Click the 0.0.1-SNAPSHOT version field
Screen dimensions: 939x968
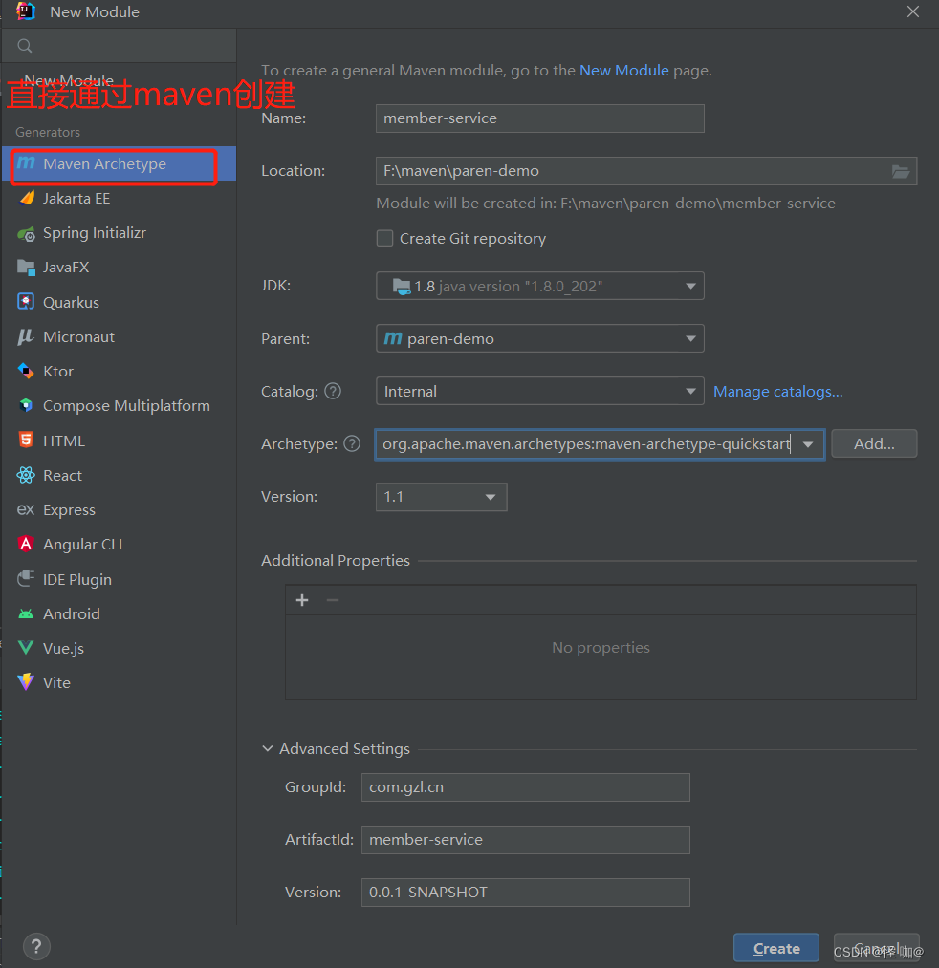(x=526, y=893)
